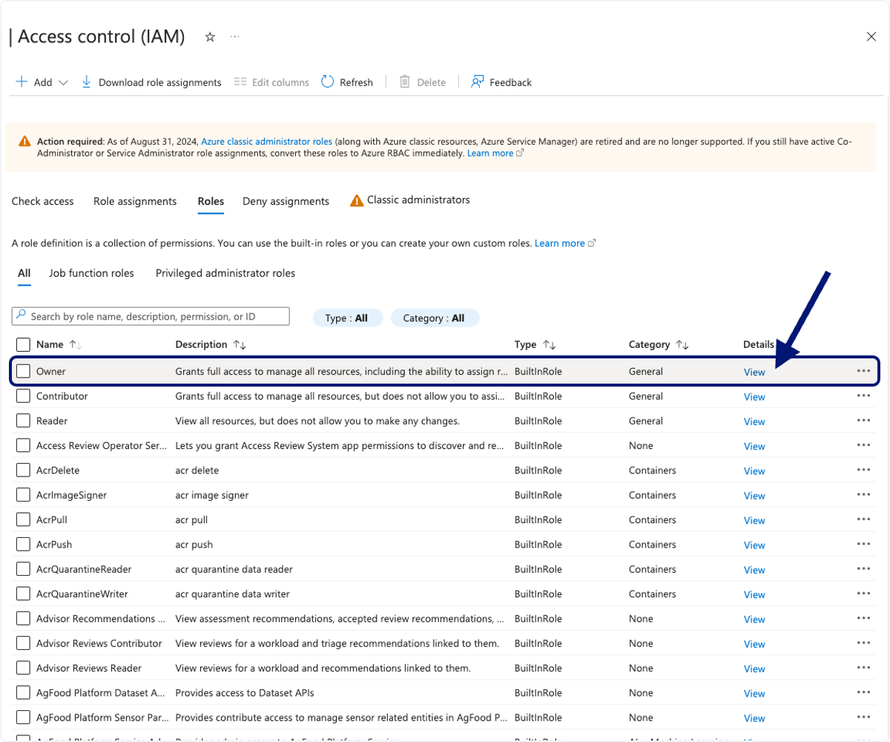View details for the Contributor role
The image size is (890, 742).
pyautogui.click(x=754, y=397)
